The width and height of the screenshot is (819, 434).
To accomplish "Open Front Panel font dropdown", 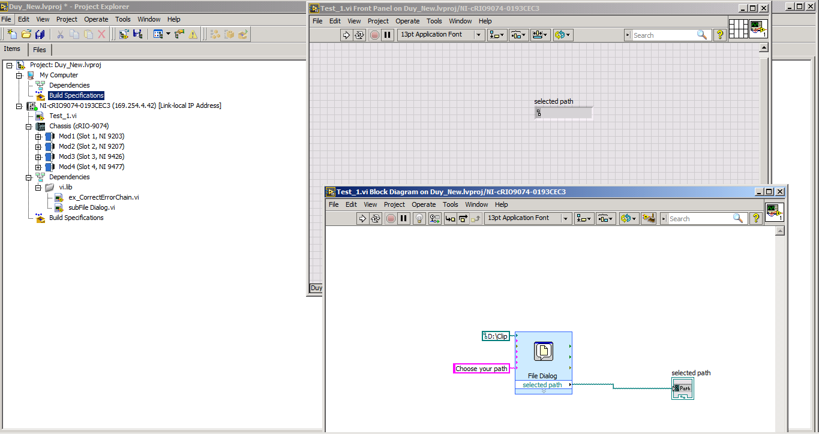I will coord(479,35).
